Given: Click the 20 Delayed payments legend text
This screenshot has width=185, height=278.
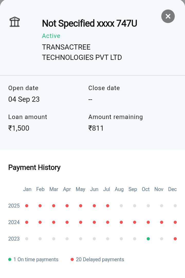Looking at the screenshot, I should (x=100, y=259).
